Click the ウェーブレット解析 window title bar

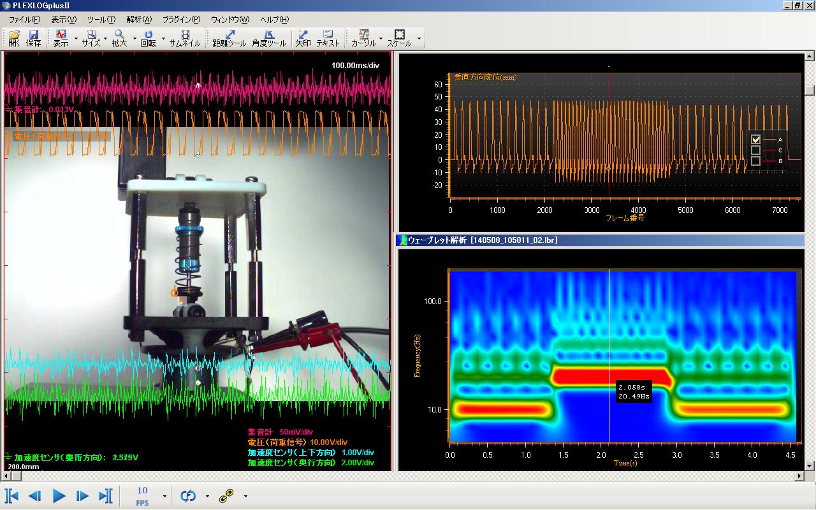(x=601, y=240)
